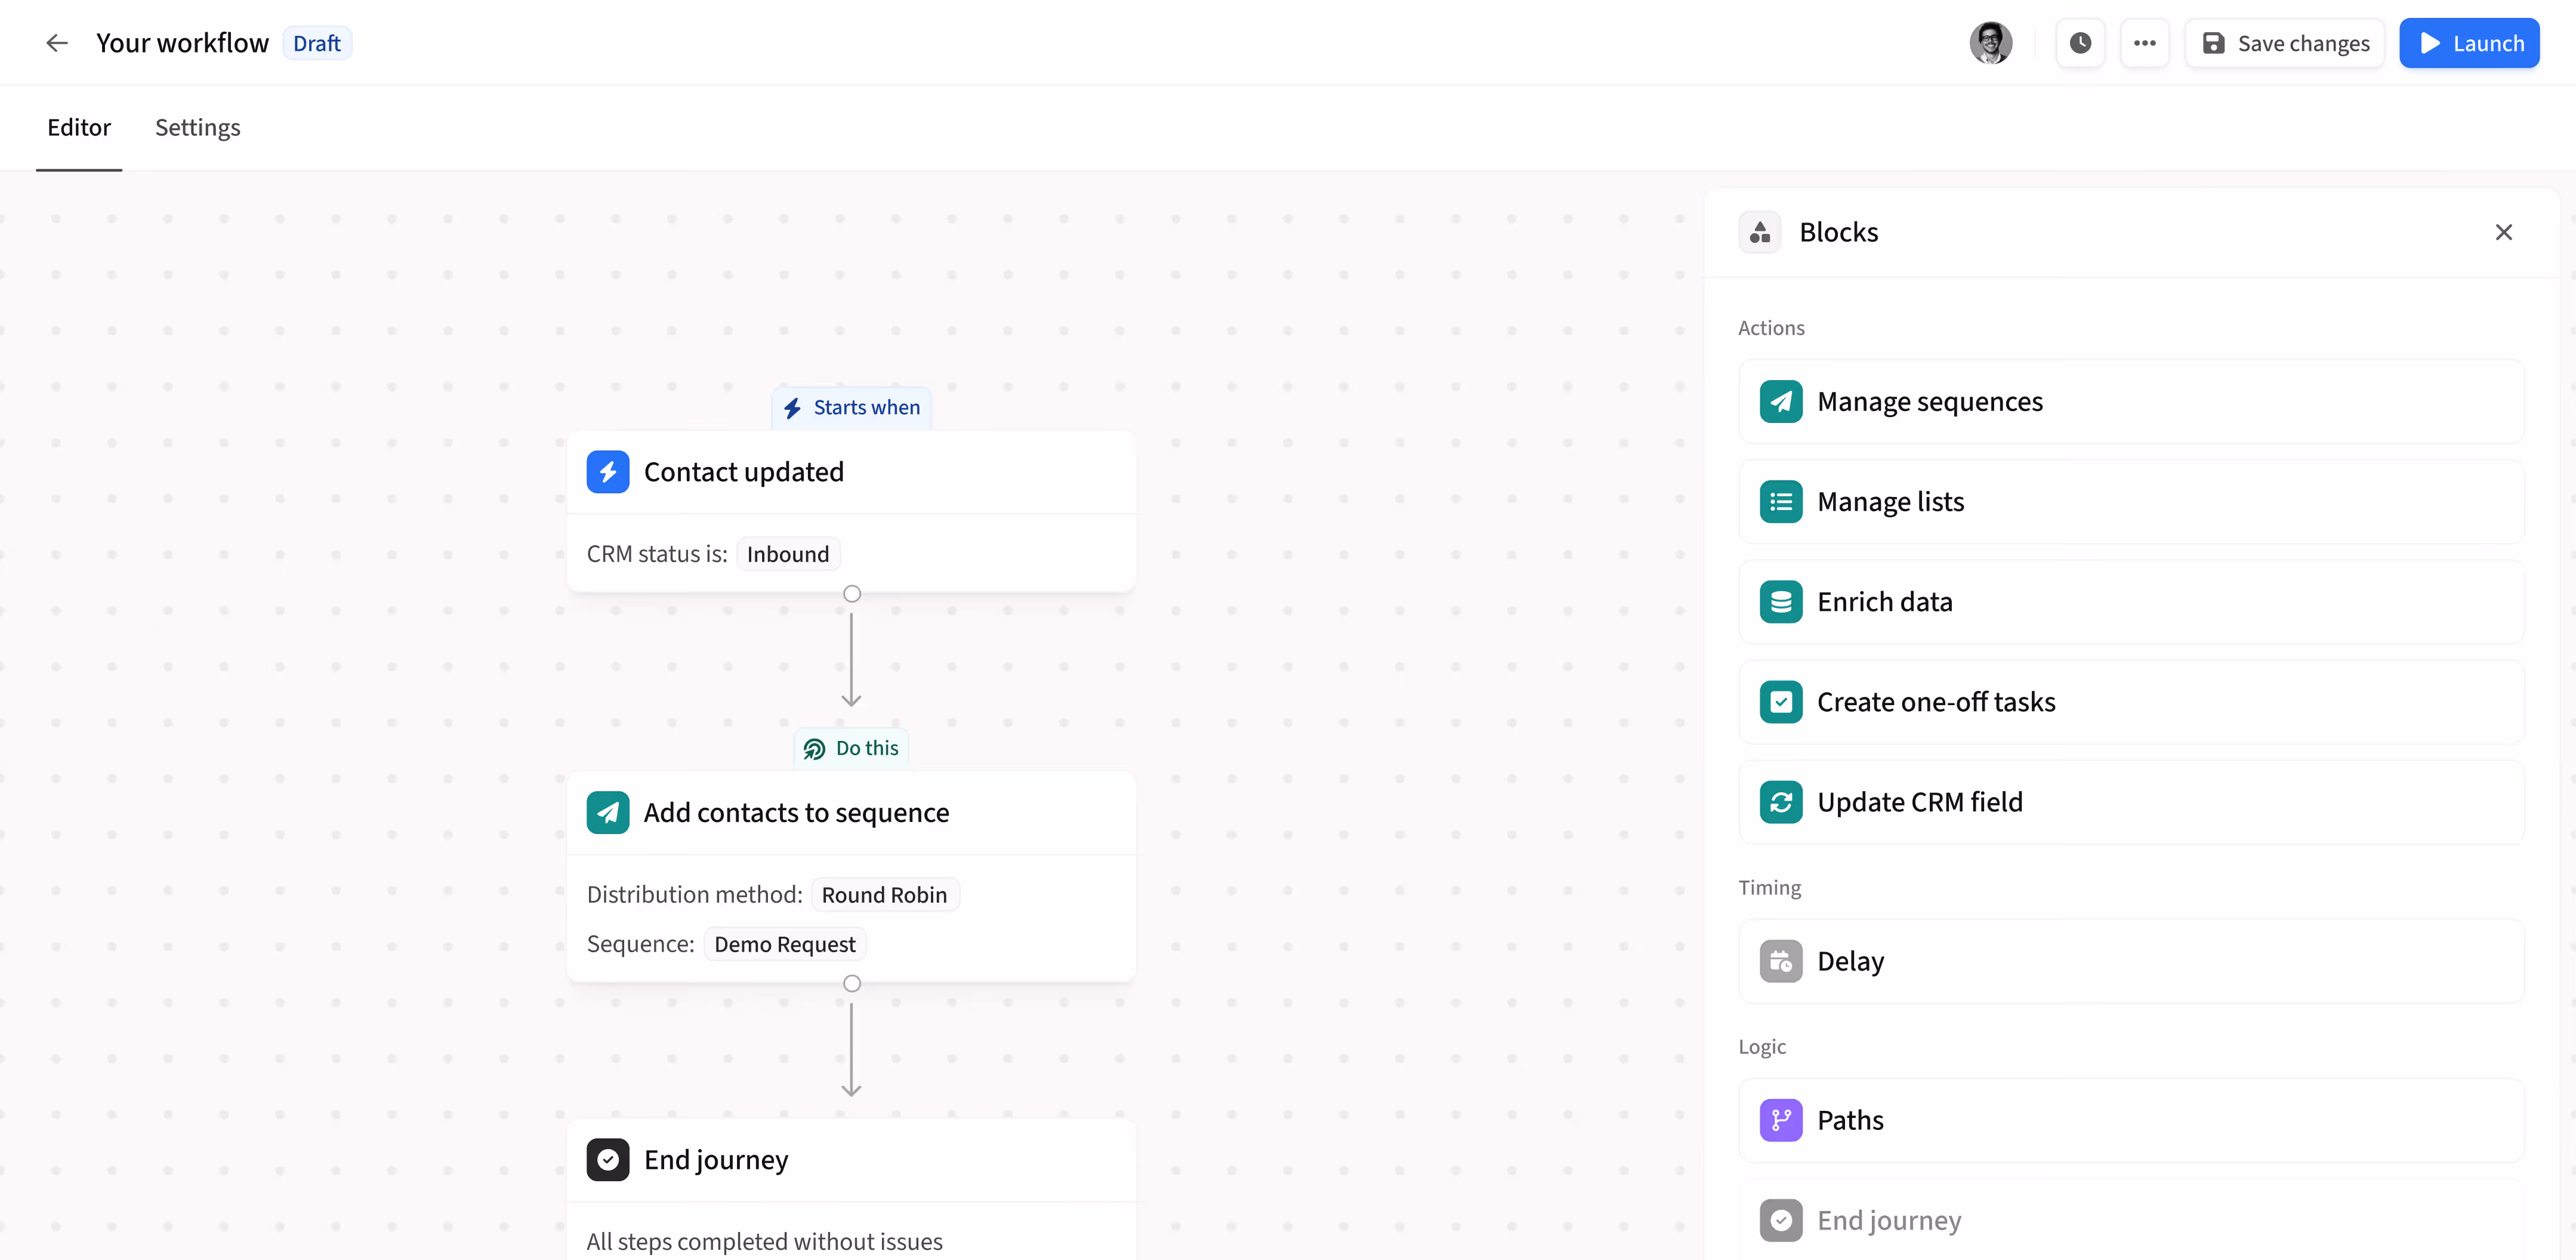Change the Demo Request sequence selection
Viewport: 2576px width, 1260px height.
click(x=784, y=943)
